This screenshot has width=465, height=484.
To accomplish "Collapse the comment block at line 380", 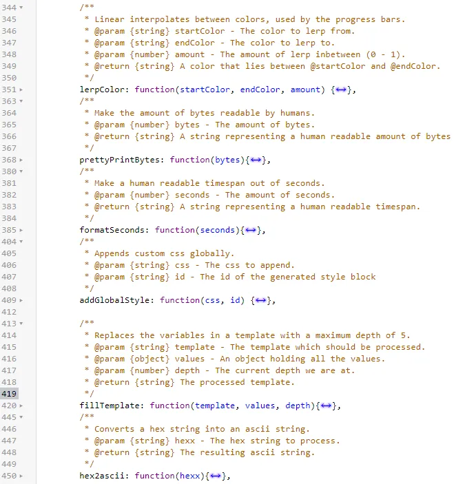I will (x=21, y=171).
